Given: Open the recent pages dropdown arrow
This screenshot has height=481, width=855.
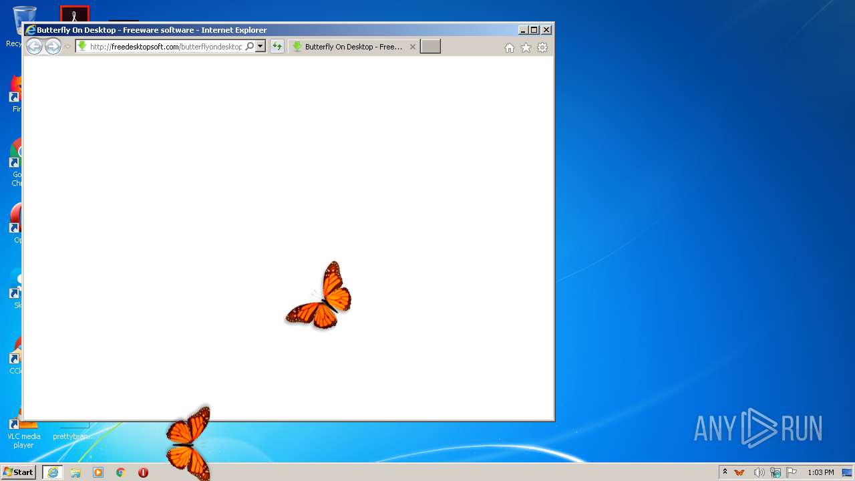Looking at the screenshot, I should pos(67,47).
